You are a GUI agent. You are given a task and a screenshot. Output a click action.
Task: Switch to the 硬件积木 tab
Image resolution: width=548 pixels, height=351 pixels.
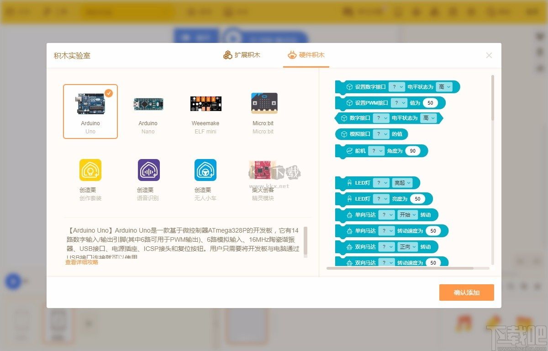[x=306, y=55]
